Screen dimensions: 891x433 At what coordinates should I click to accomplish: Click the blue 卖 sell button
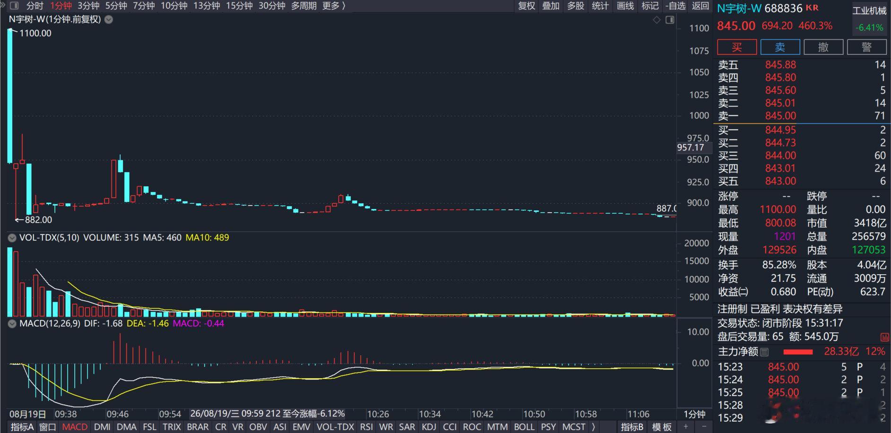pyautogui.click(x=780, y=47)
